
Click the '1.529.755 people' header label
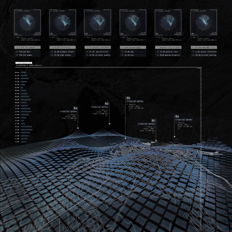(28, 47)
